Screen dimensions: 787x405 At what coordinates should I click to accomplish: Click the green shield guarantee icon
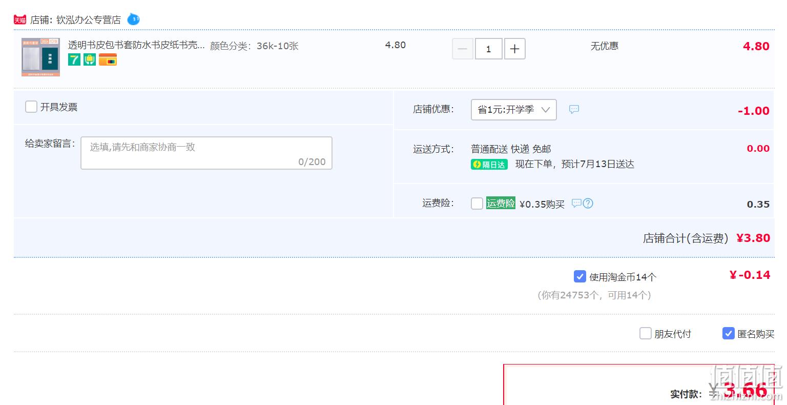click(90, 59)
